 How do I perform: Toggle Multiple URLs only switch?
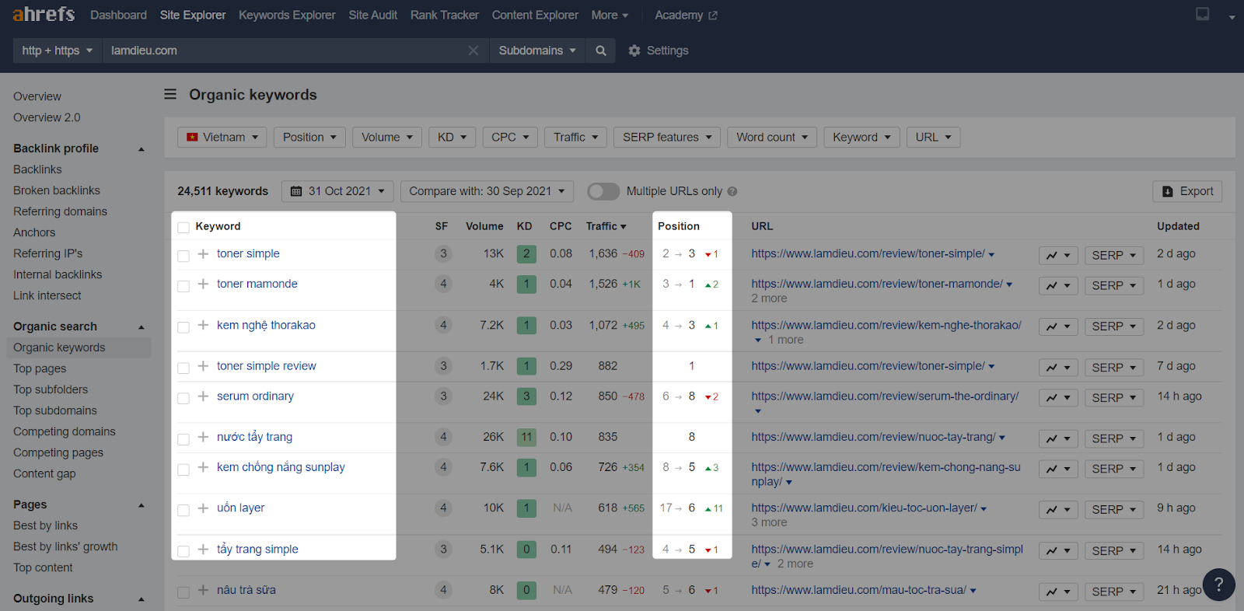point(603,191)
